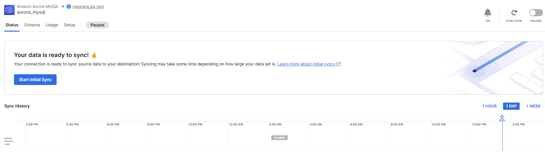Open the Usage tab
Viewport: 545px width, 156px height.
(52, 25)
